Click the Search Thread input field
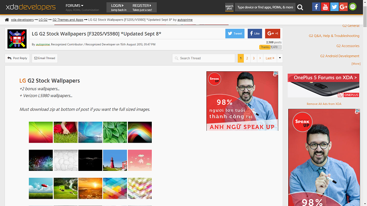 coord(203,58)
